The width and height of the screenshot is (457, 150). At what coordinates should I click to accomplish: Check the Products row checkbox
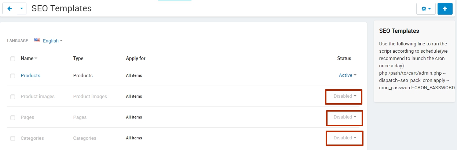point(13,76)
